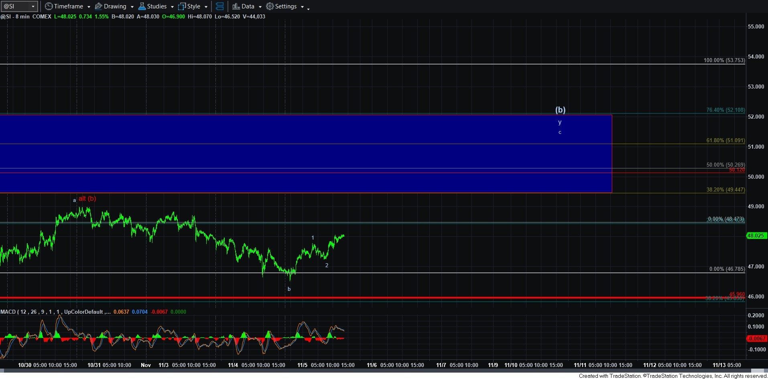
Task: Click the Data bar chart icon
Action: pyautogui.click(x=236, y=6)
